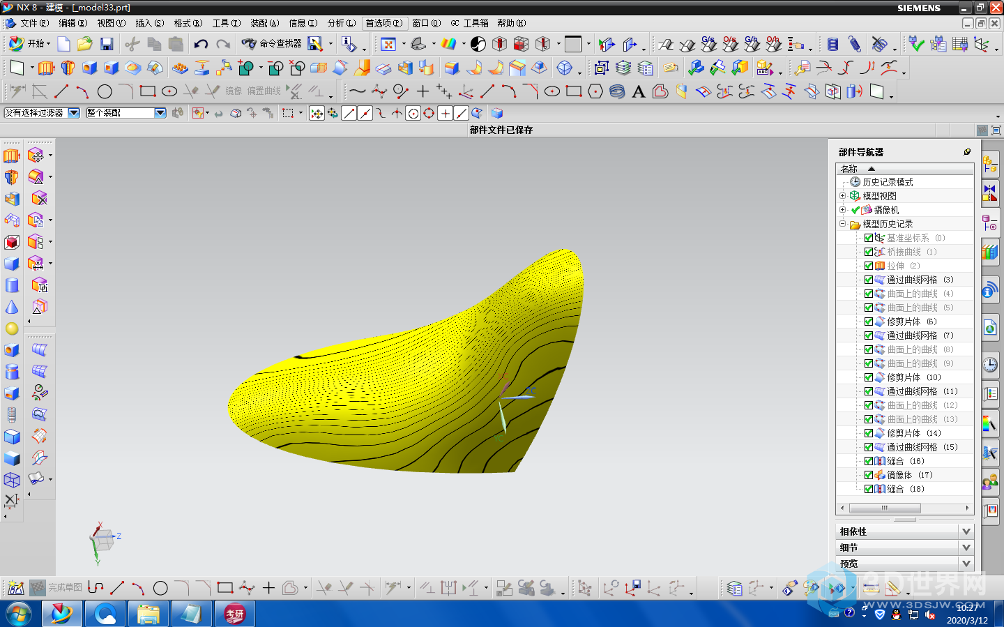Screen dimensions: 1004x627
Task: Select the Line sketch tool
Action: pos(61,91)
